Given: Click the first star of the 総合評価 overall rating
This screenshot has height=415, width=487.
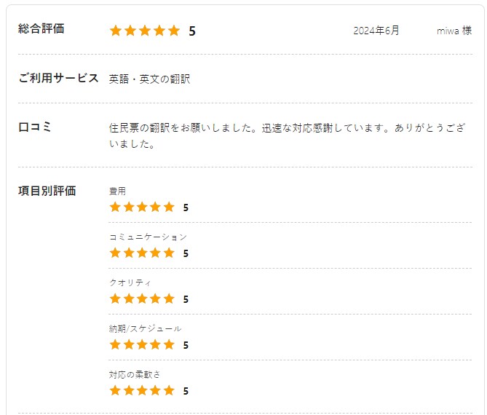Looking at the screenshot, I should point(116,31).
